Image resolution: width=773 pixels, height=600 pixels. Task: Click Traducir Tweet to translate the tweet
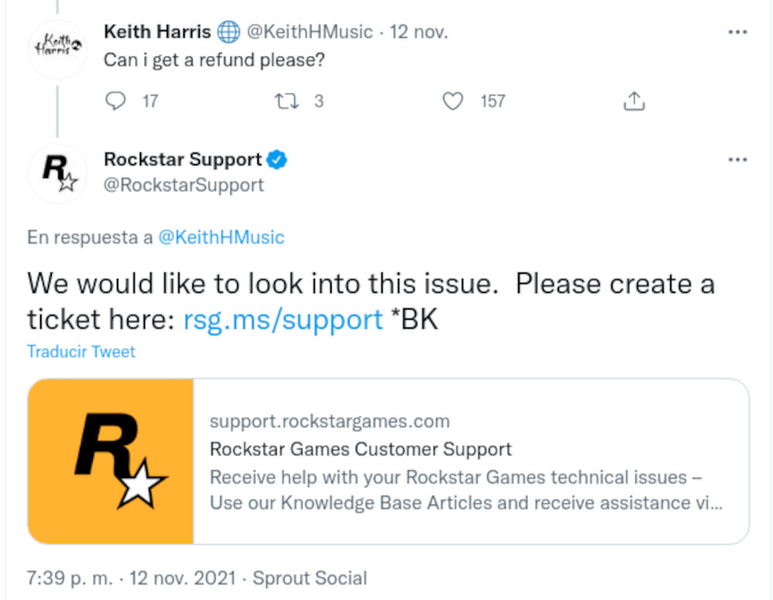[x=81, y=351]
